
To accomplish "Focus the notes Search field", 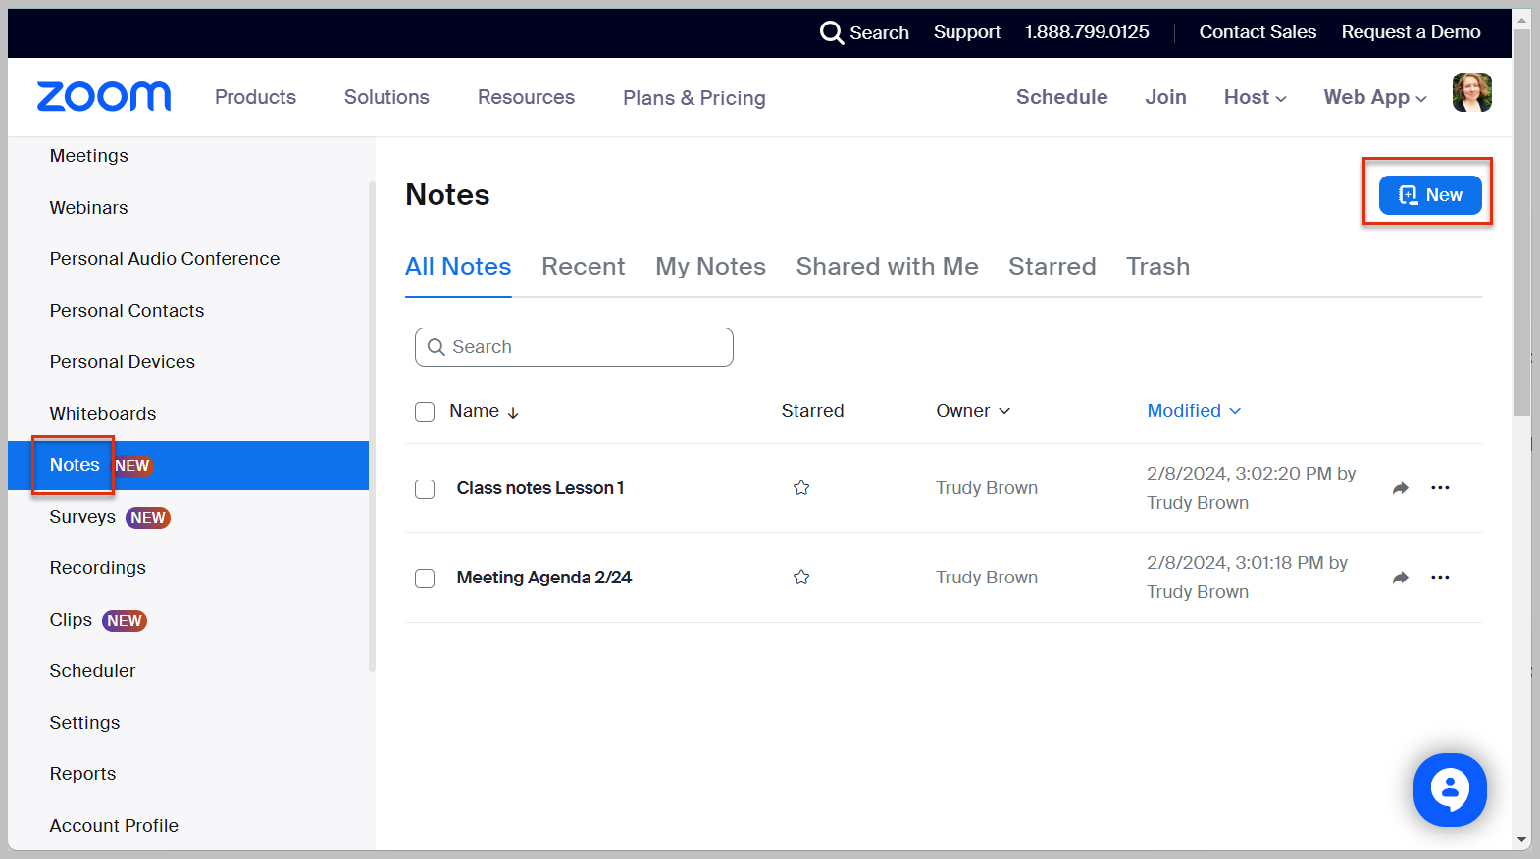I will click(x=574, y=347).
